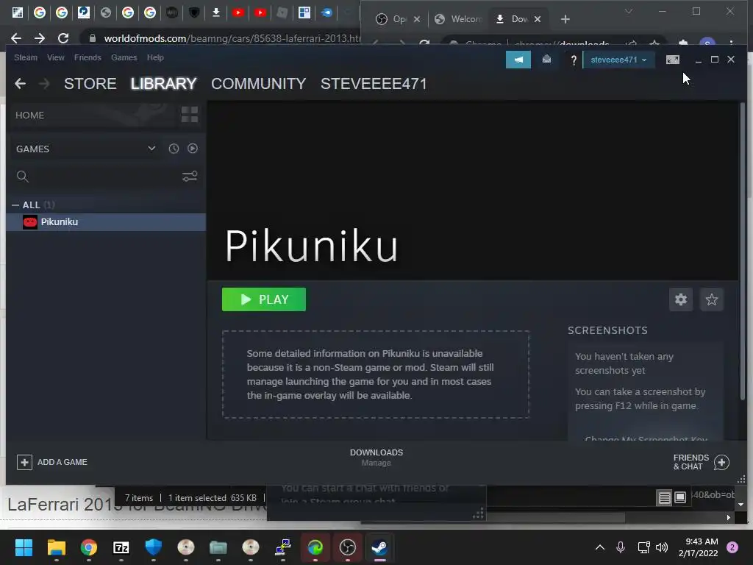Open Pikuniku manage gear icon
Screen dimensions: 753x565
(x=681, y=299)
